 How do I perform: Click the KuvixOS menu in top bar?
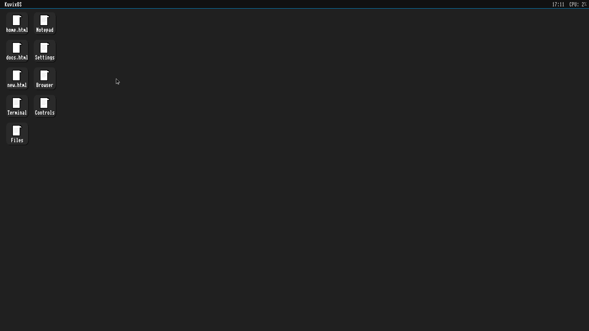pos(13,4)
